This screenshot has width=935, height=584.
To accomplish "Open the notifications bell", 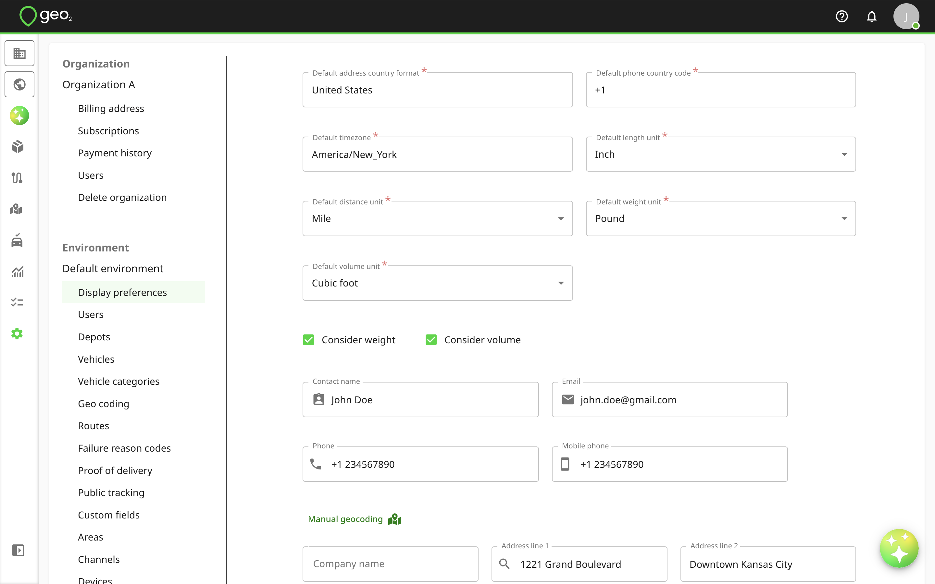I will 872,16.
